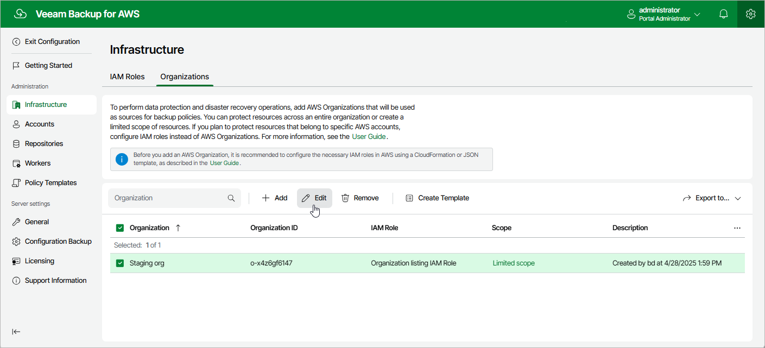Switch to the IAM Roles tab
This screenshot has height=348, width=765.
tap(128, 77)
